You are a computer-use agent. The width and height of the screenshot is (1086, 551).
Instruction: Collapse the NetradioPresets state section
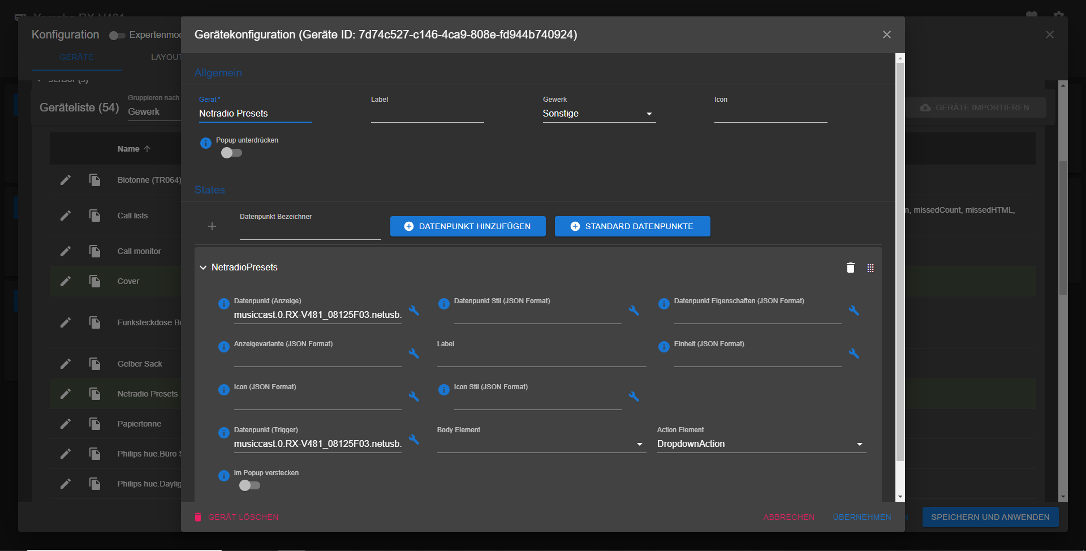(x=203, y=268)
